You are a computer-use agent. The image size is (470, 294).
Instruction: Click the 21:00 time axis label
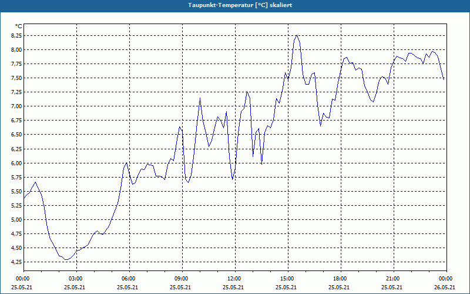(x=394, y=279)
